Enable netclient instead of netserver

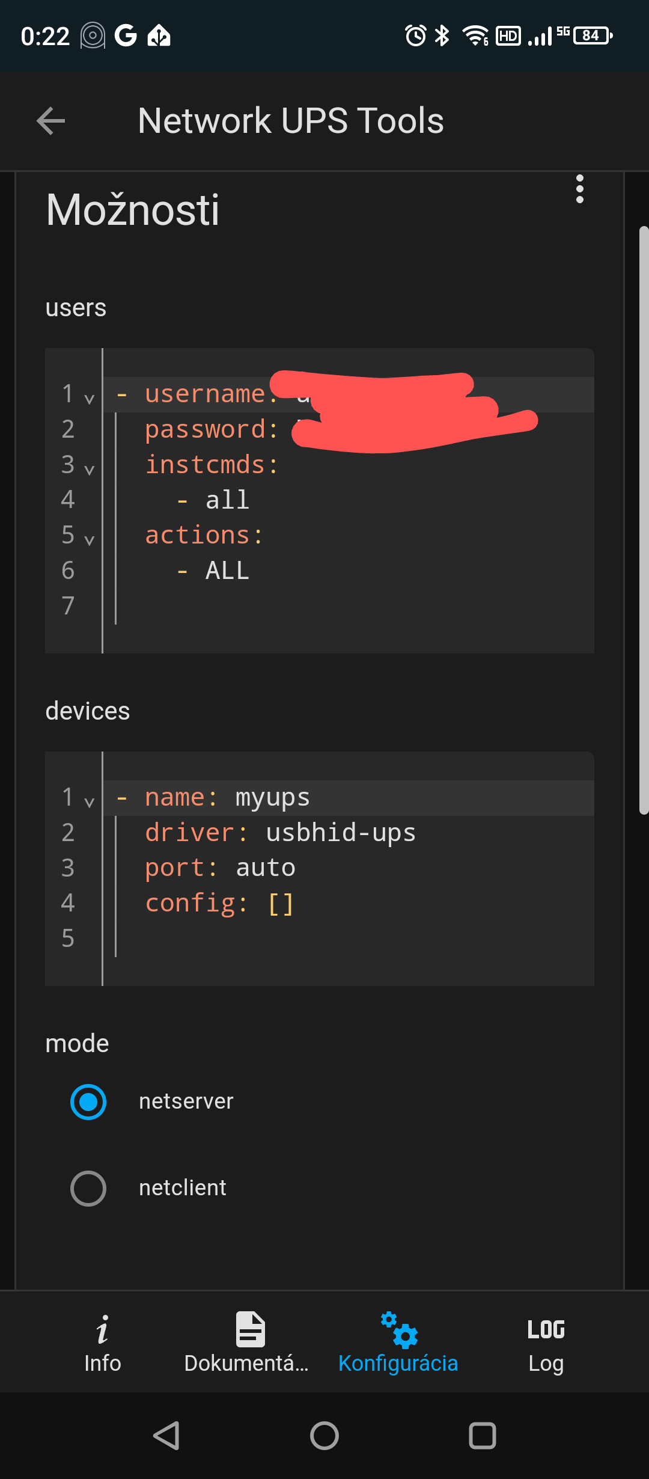[x=88, y=1187]
